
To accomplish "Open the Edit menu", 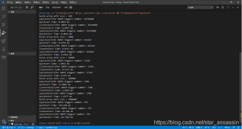I will (19, 2).
